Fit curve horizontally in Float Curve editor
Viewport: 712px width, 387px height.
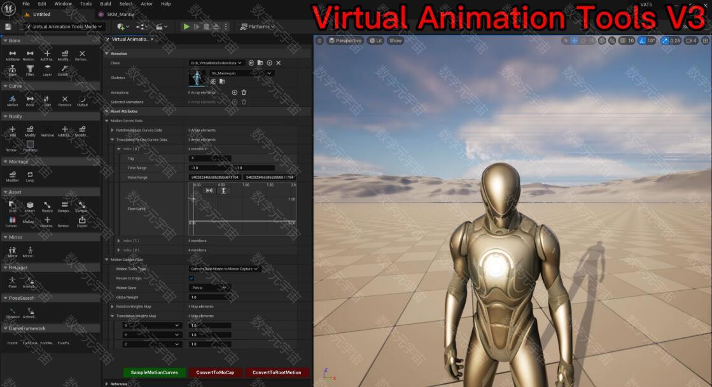pyautogui.click(x=209, y=191)
